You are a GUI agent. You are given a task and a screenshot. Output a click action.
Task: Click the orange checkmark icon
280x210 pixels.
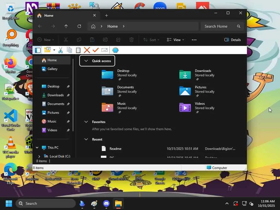point(96,50)
